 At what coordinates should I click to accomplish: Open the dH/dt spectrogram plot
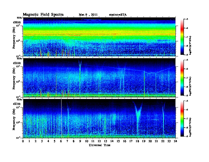[99, 37]
